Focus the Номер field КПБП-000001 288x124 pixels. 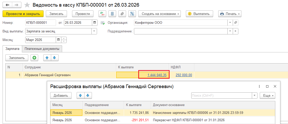tap(40, 23)
